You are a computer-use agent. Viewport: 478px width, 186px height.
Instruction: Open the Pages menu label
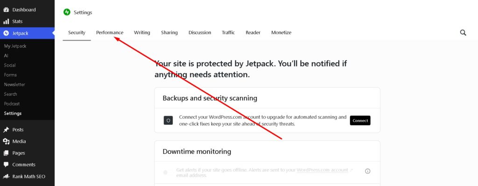19,153
